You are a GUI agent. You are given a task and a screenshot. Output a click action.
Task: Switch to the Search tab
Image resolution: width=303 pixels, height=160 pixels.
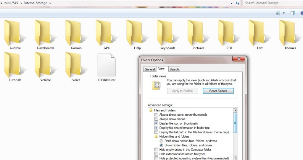pyautogui.click(x=174, y=69)
